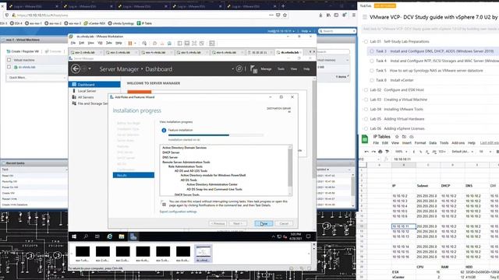The image size is (499, 280).
Task: Click the Server Manager back arrow button
Action: coord(76,68)
